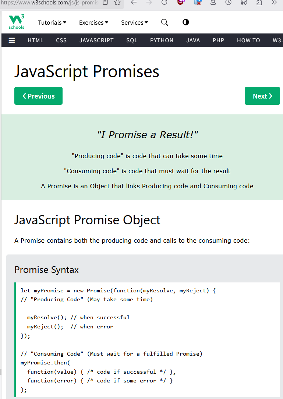Click the 'let myPromise = new Promise' code line
Viewport: 283px width, 399px height.
118,291
